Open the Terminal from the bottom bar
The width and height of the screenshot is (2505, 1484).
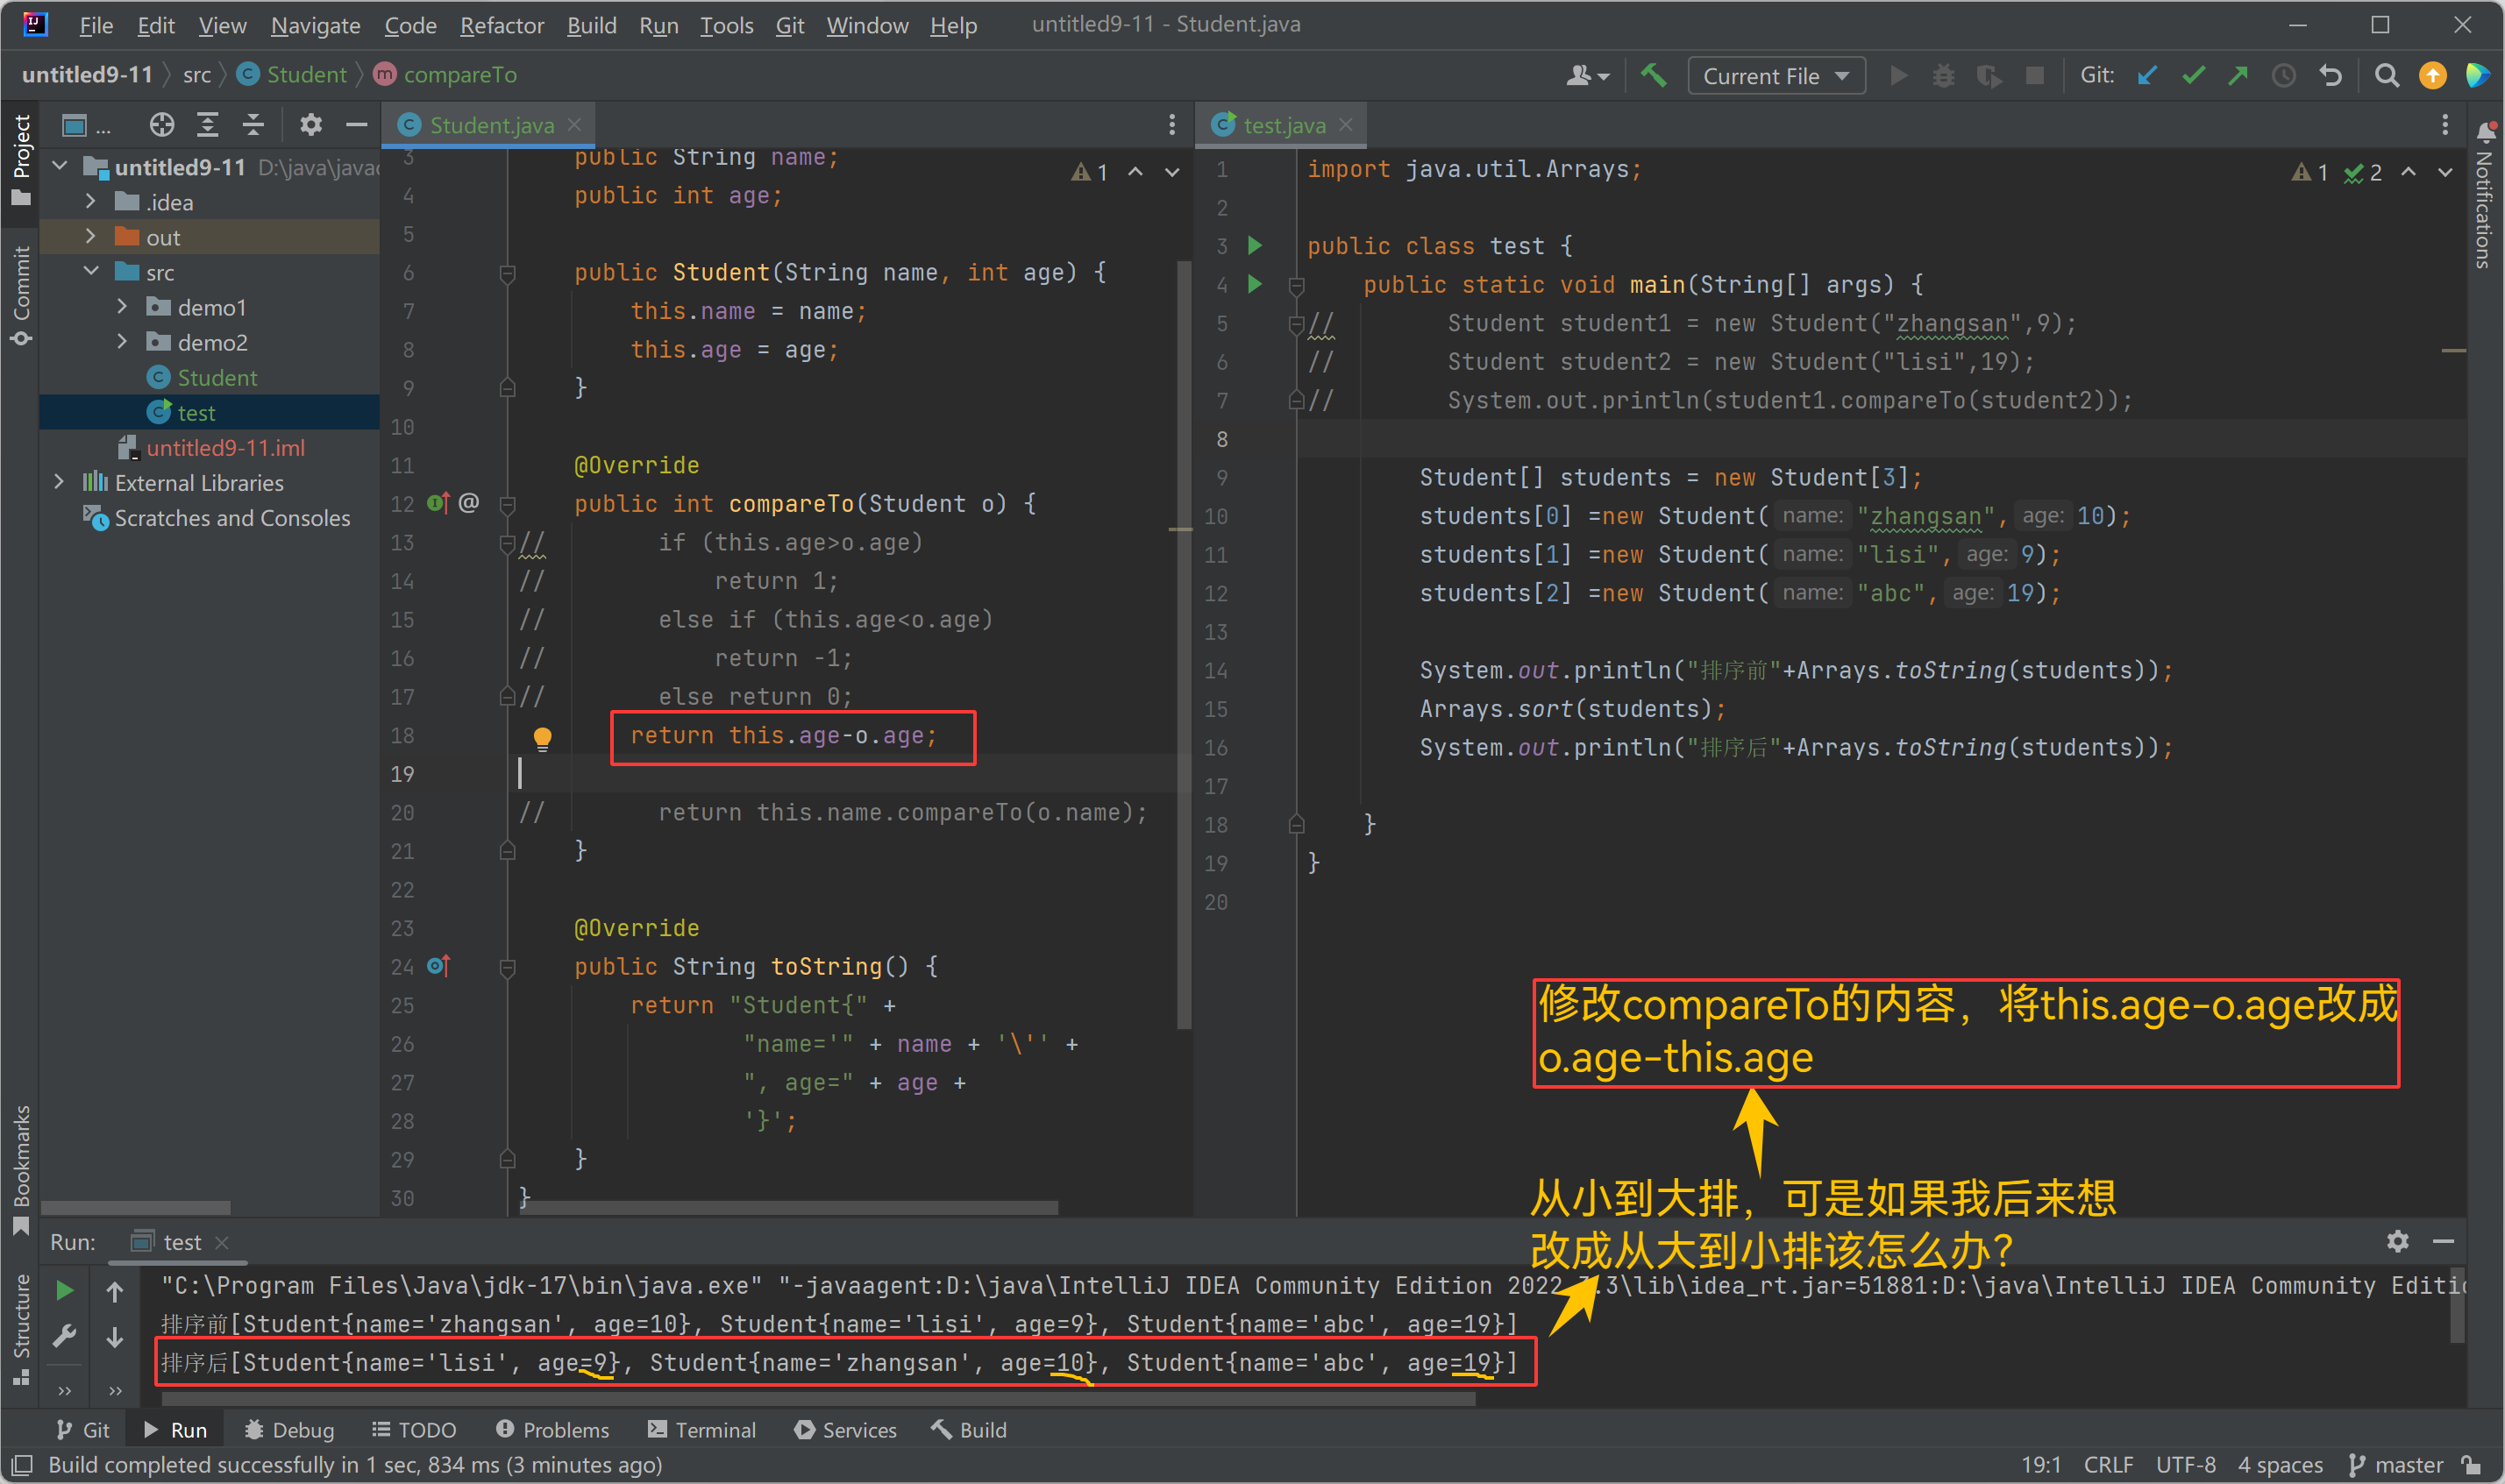pos(703,1429)
